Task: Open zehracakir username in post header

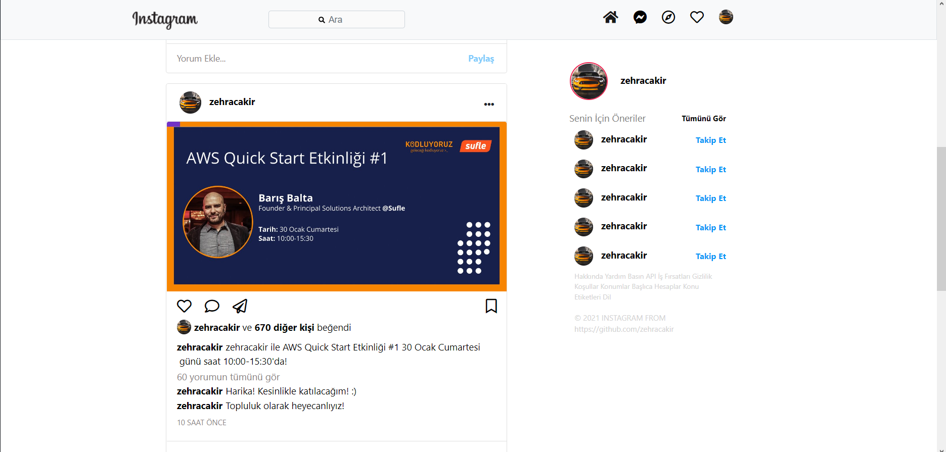Action: point(232,102)
